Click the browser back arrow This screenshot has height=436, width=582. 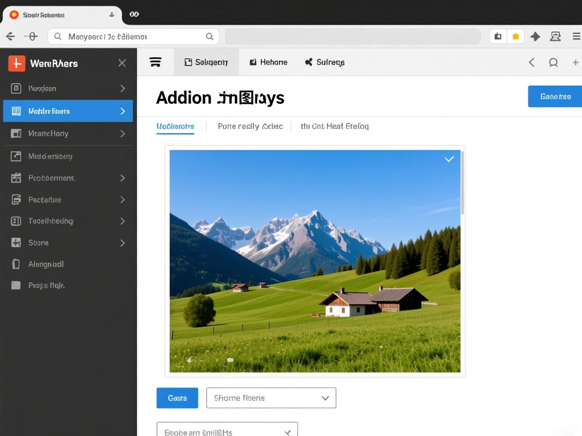10,36
